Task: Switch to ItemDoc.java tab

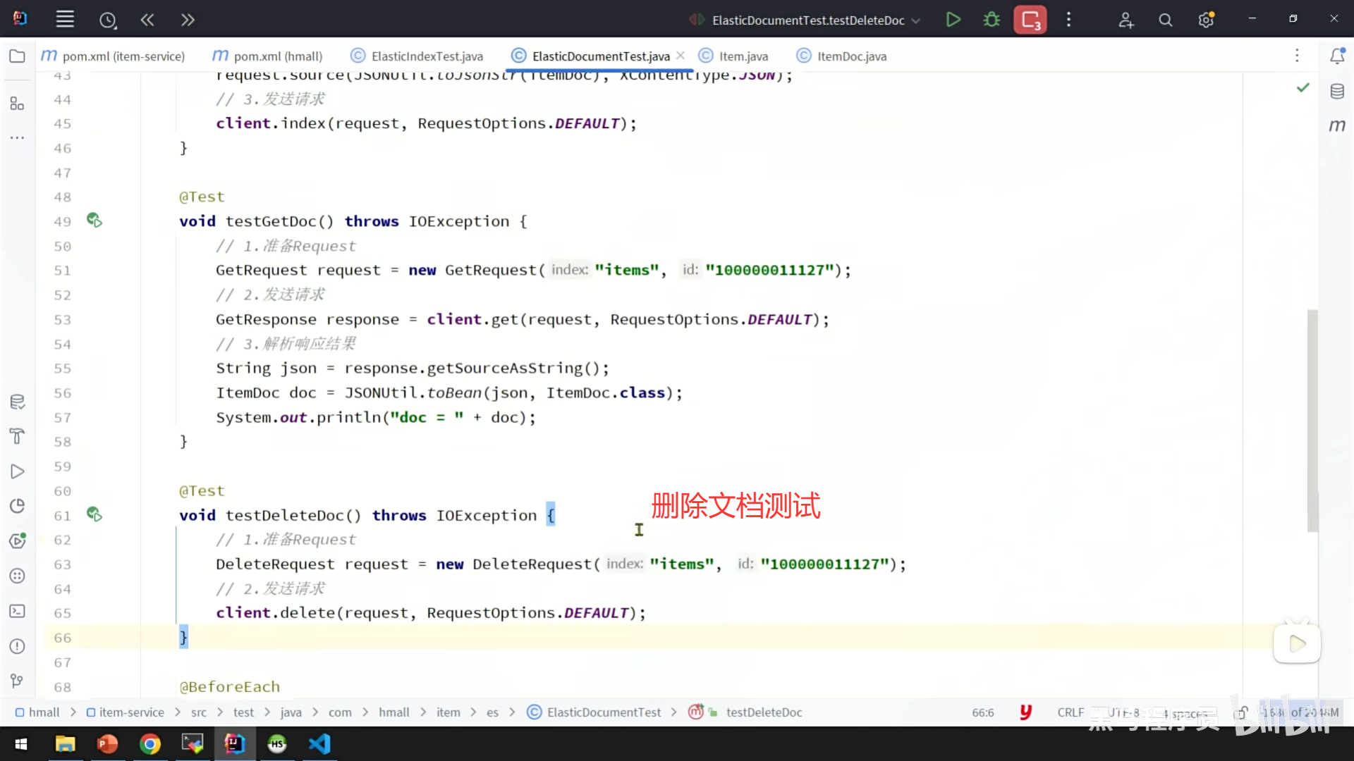Action: click(851, 56)
